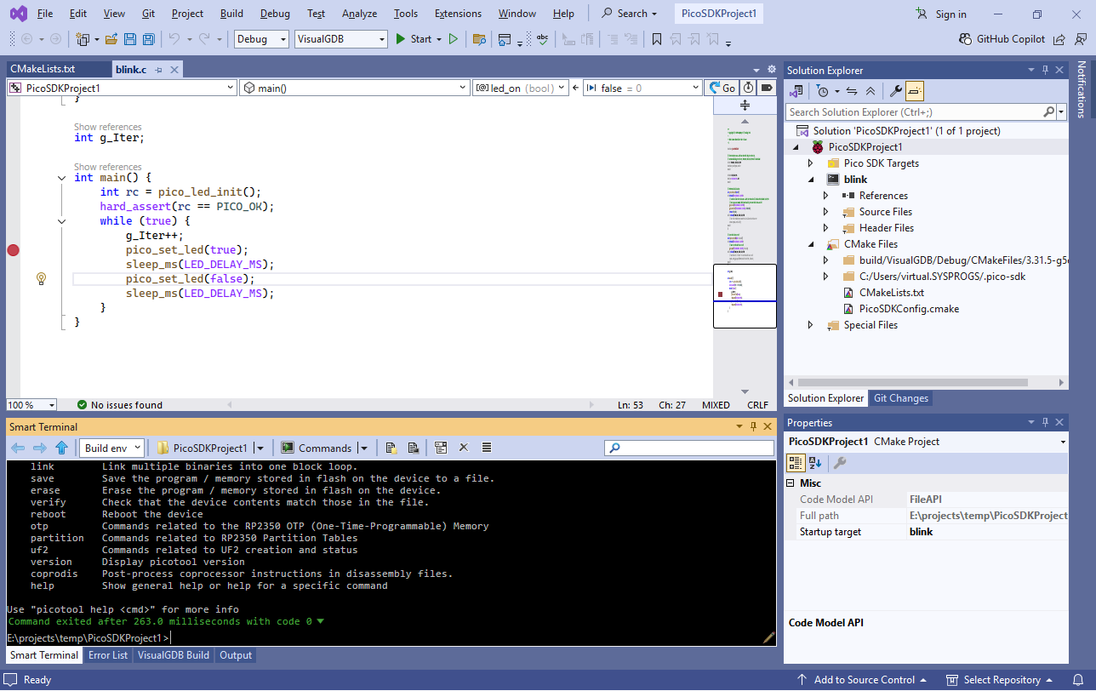This screenshot has height=691, width=1096.
Task: Click the Save All toolbar icon
Action: tap(149, 39)
